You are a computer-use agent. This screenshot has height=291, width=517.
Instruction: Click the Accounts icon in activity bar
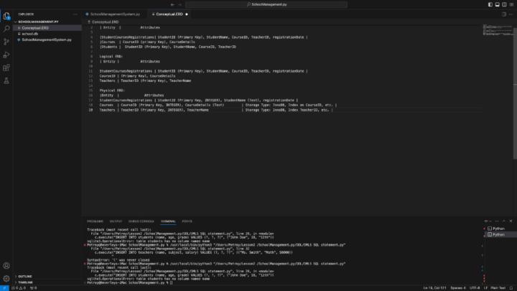click(6, 264)
